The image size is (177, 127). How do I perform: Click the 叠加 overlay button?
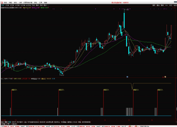158,5
